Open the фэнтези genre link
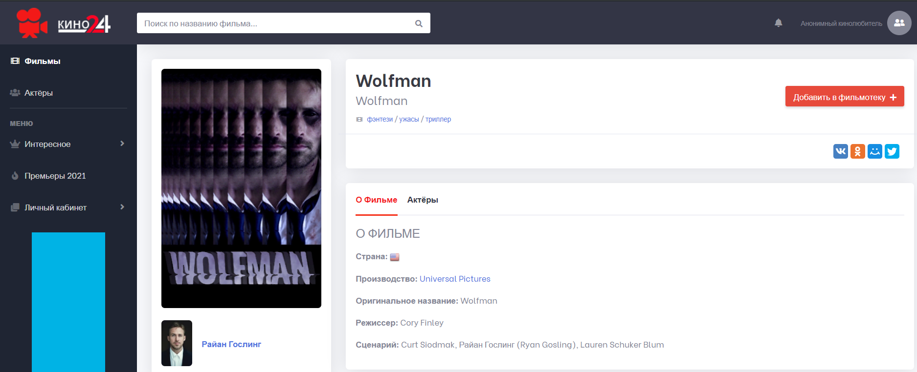Image resolution: width=917 pixels, height=372 pixels. click(380, 119)
